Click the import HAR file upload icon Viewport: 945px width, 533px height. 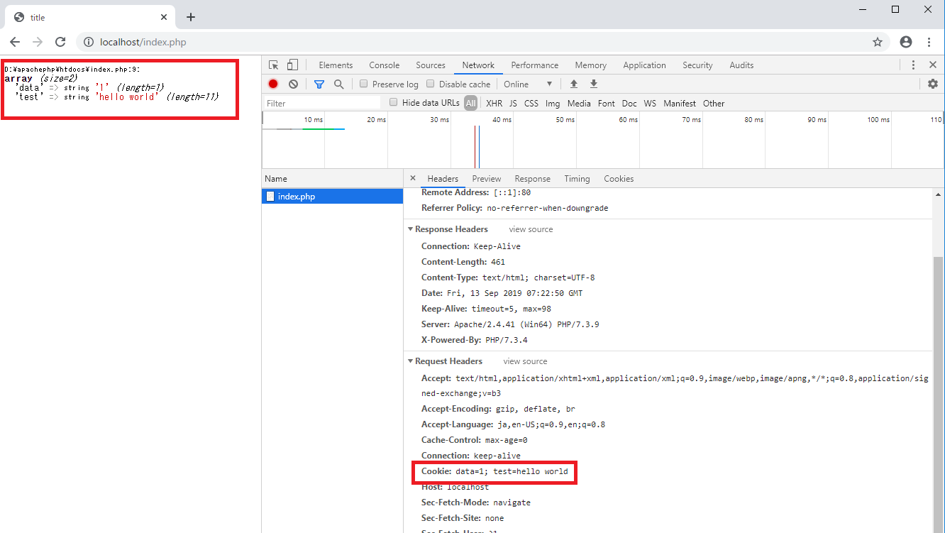(x=574, y=84)
